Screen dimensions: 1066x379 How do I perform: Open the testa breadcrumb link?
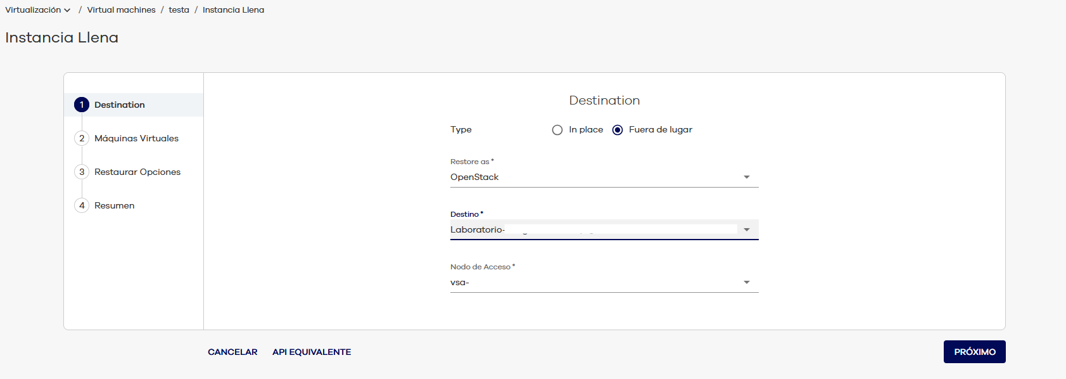click(179, 10)
